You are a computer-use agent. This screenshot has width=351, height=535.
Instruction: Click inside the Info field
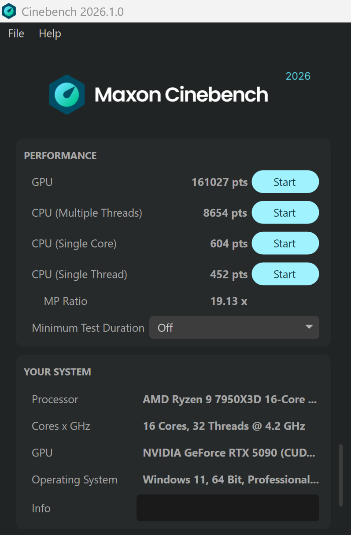(228, 508)
